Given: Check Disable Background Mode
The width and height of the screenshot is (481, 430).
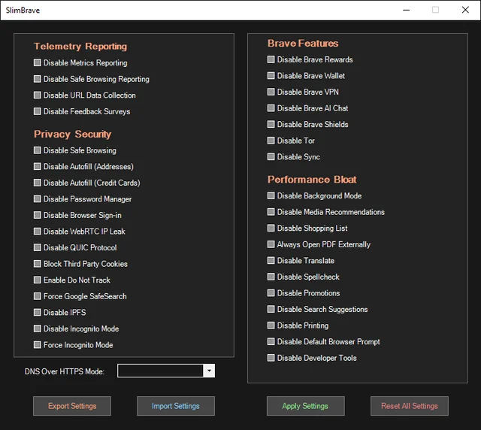Looking at the screenshot, I should click(271, 195).
